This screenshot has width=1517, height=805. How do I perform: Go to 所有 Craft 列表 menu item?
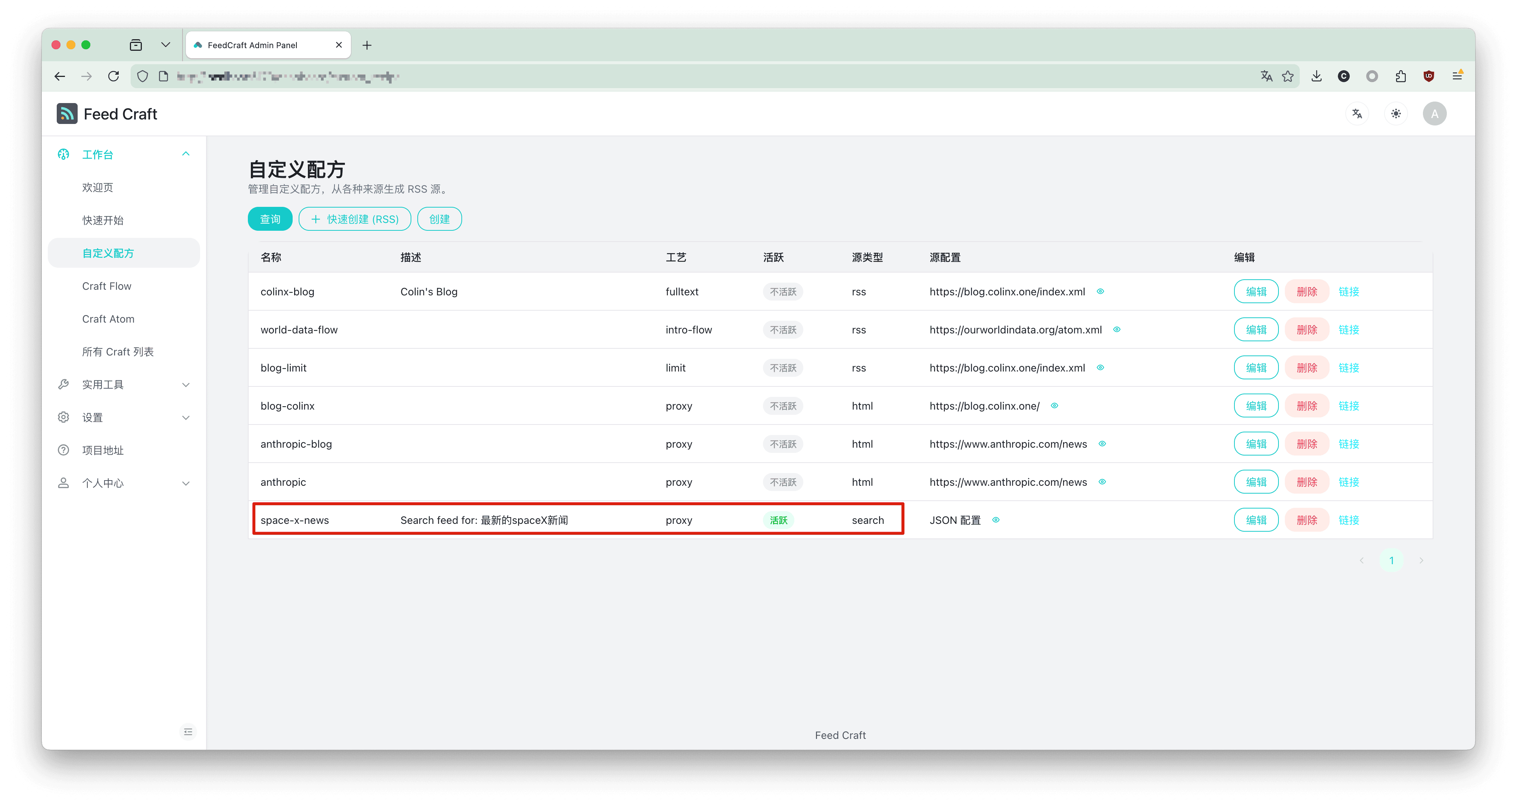[x=118, y=352]
